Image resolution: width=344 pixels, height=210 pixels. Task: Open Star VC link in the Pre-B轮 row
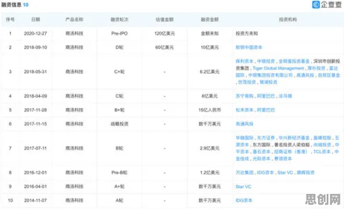pos(285,173)
